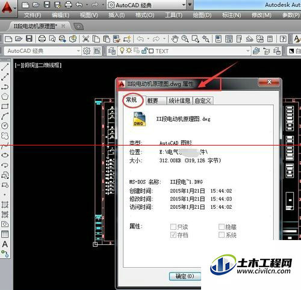
Task: Select the Table draw tool
Action: pos(5,234)
